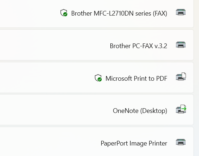The height and width of the screenshot is (156, 199).
Task: Click the Microsoft Print to PDF printer icon
Action: pyautogui.click(x=181, y=76)
